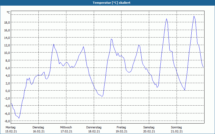The height and width of the screenshot is (134, 215).
Task: Click the 4,0 y-axis label
Action: tap(8, 76)
